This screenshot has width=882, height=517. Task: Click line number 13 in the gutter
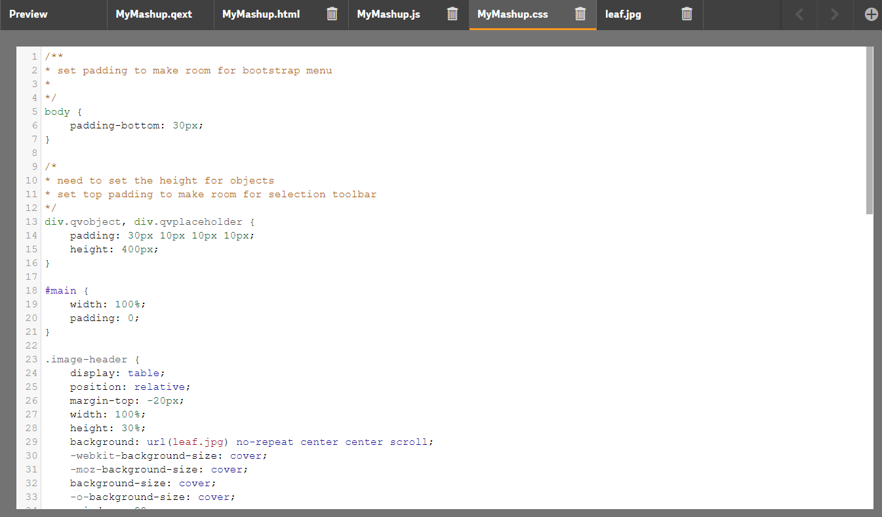pyautogui.click(x=31, y=221)
